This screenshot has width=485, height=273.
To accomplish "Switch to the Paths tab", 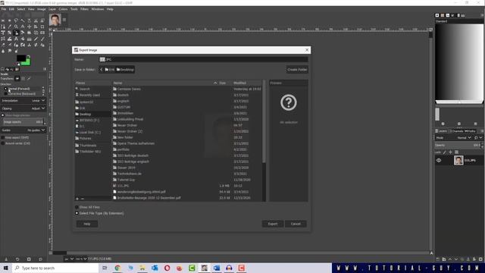I will pos(470,131).
